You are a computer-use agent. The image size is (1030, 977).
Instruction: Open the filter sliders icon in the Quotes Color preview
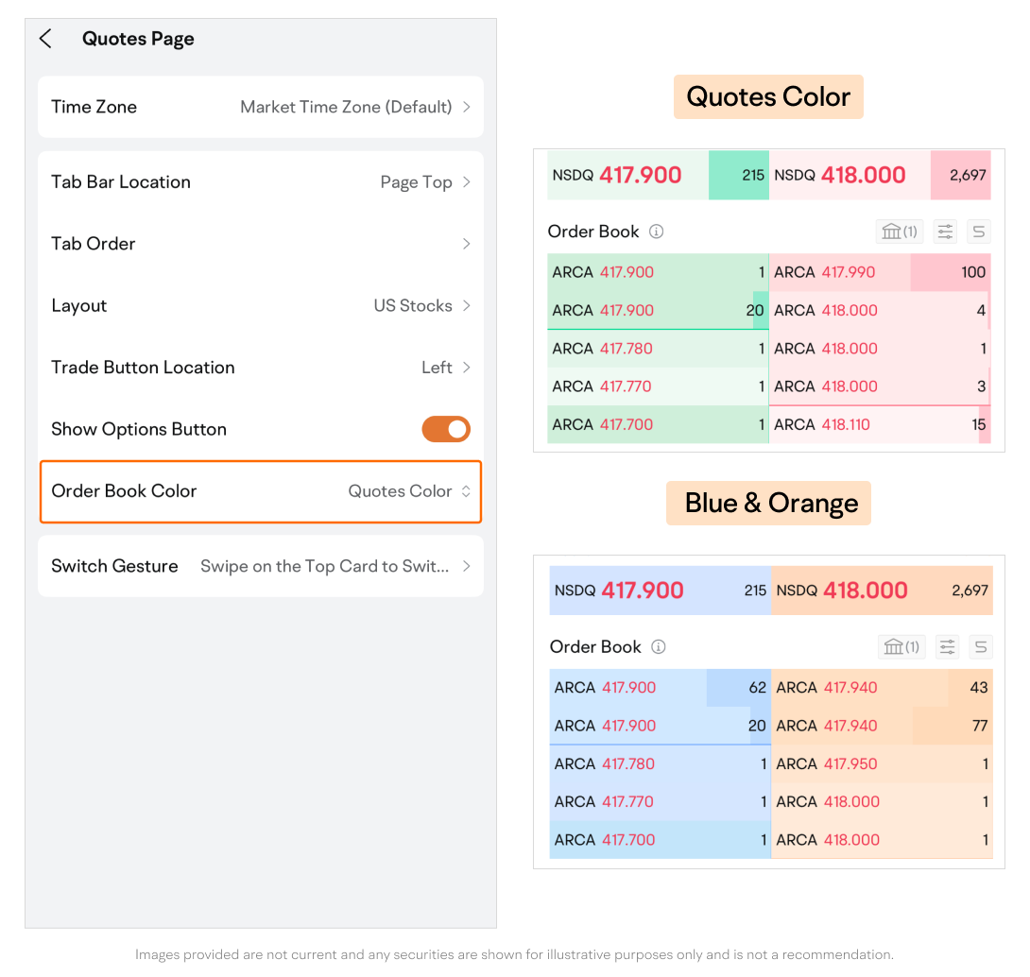click(945, 231)
